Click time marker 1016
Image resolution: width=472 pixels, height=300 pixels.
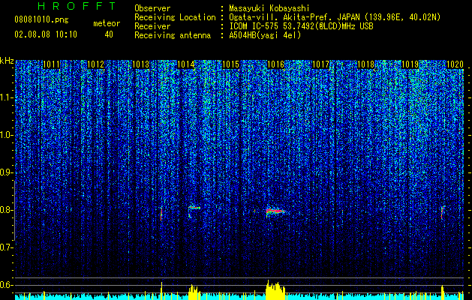275,64
